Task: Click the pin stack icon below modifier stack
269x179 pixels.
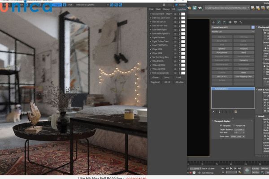Action: (213, 111)
